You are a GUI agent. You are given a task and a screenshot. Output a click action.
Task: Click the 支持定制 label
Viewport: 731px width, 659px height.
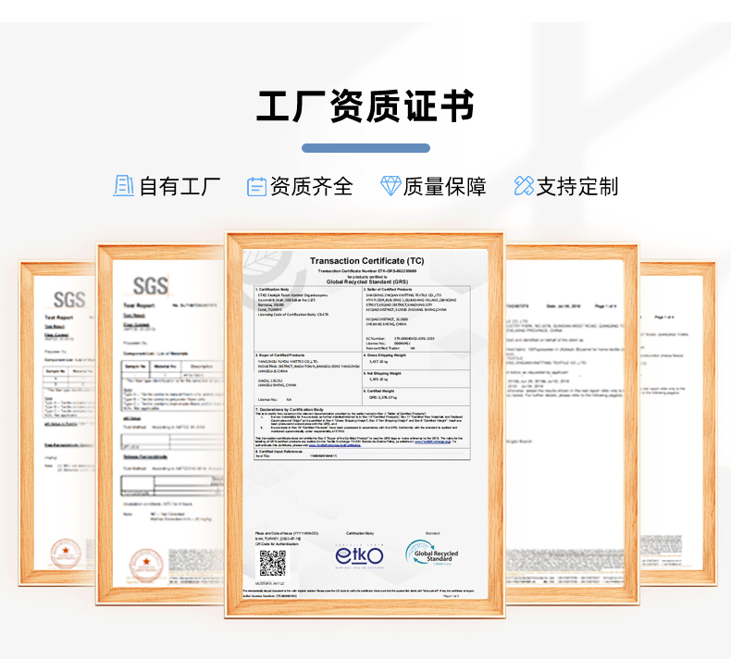click(x=577, y=187)
